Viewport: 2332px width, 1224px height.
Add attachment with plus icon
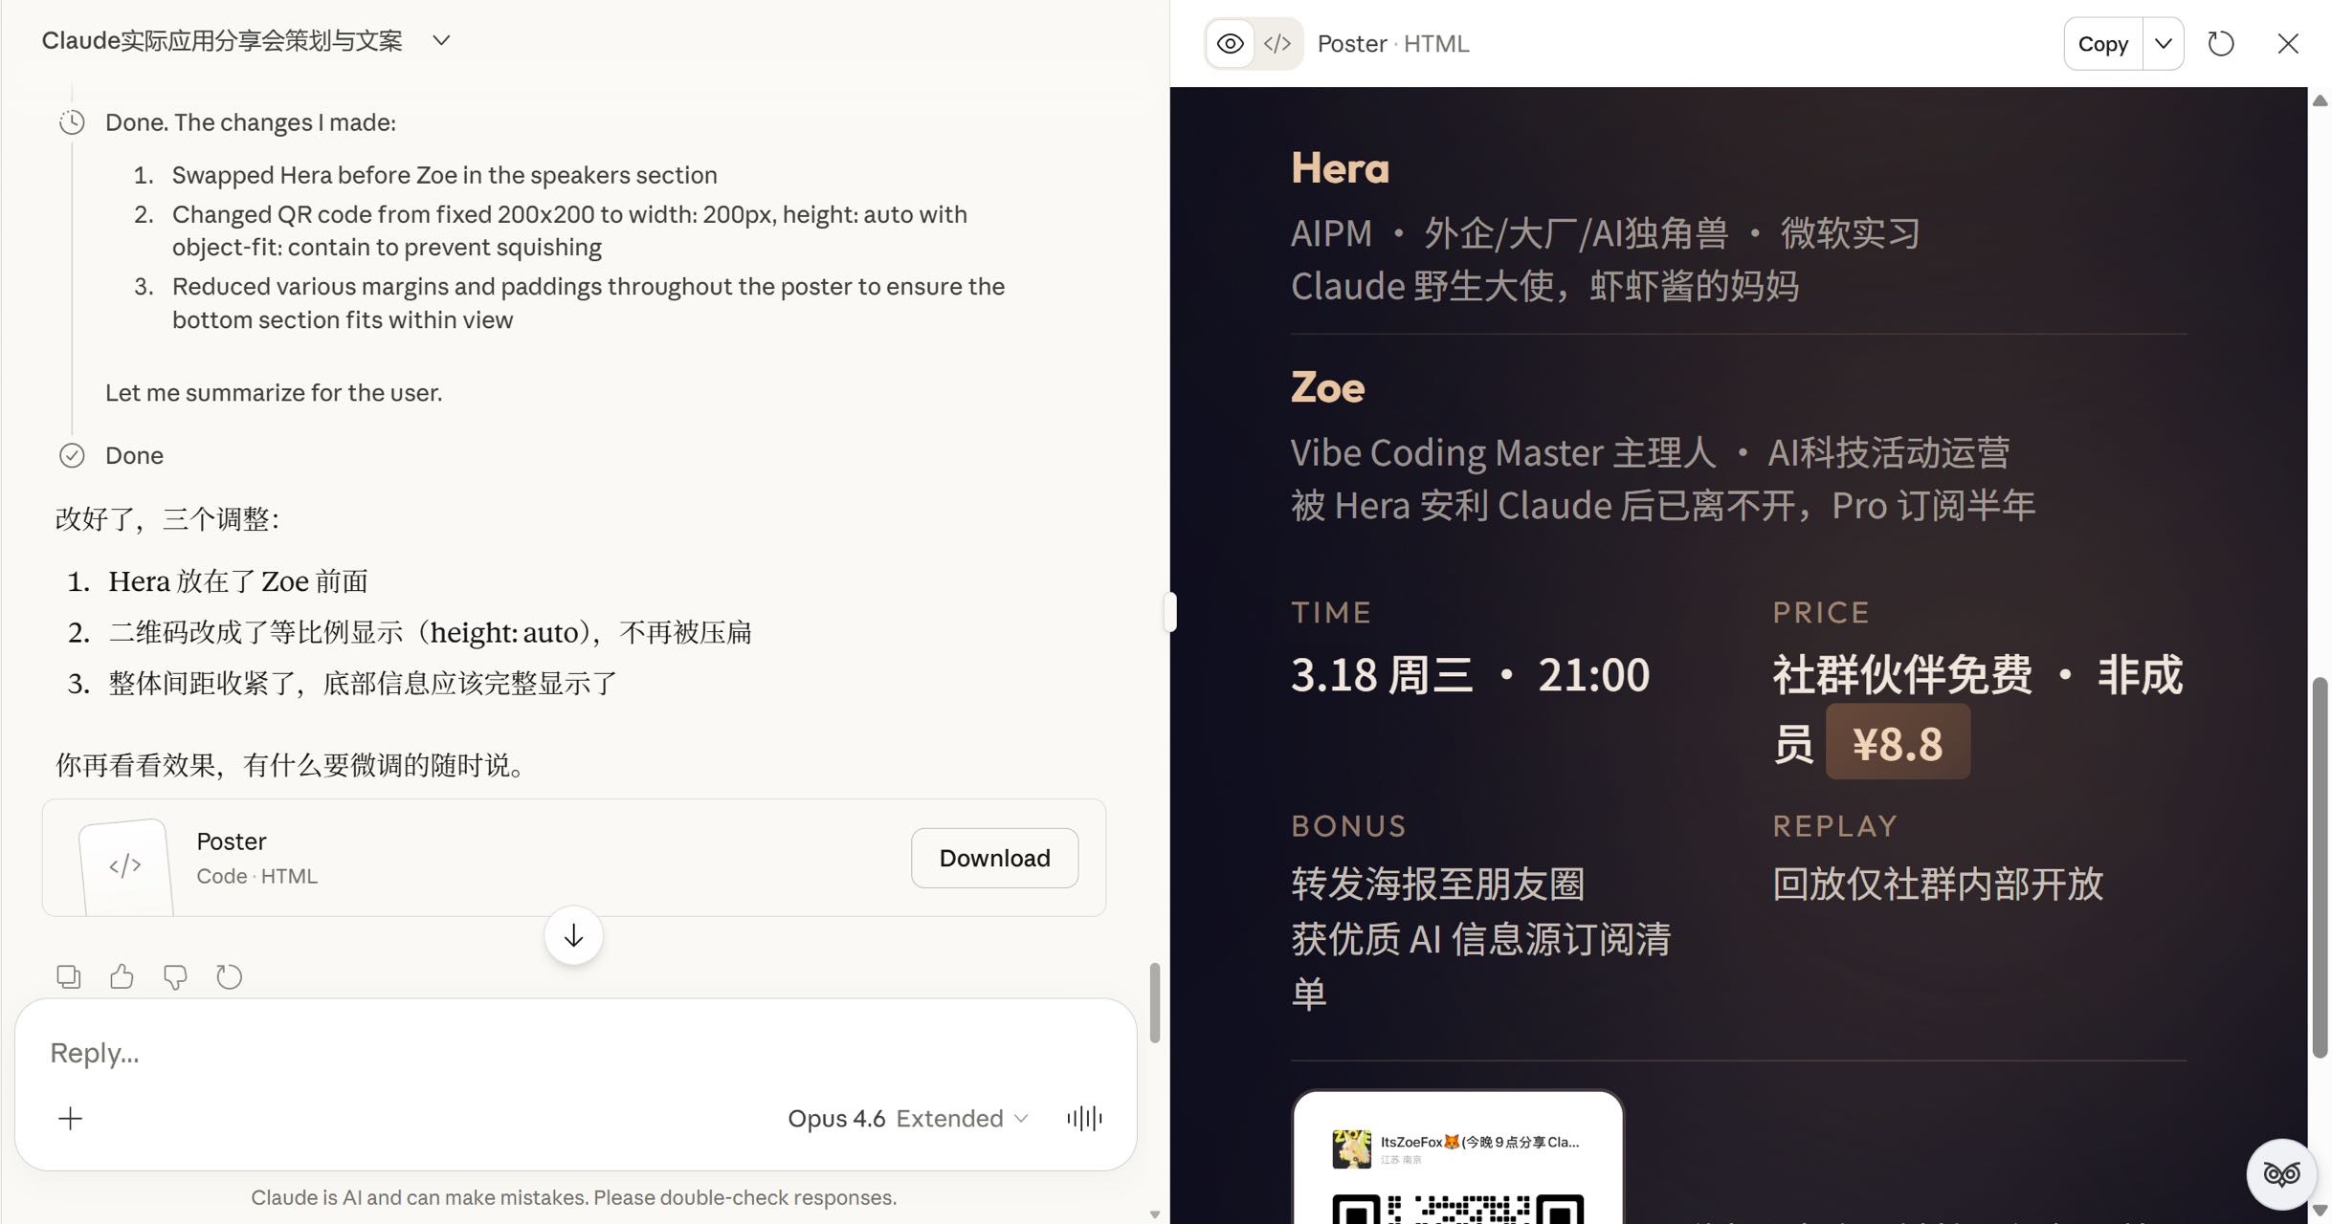point(71,1118)
